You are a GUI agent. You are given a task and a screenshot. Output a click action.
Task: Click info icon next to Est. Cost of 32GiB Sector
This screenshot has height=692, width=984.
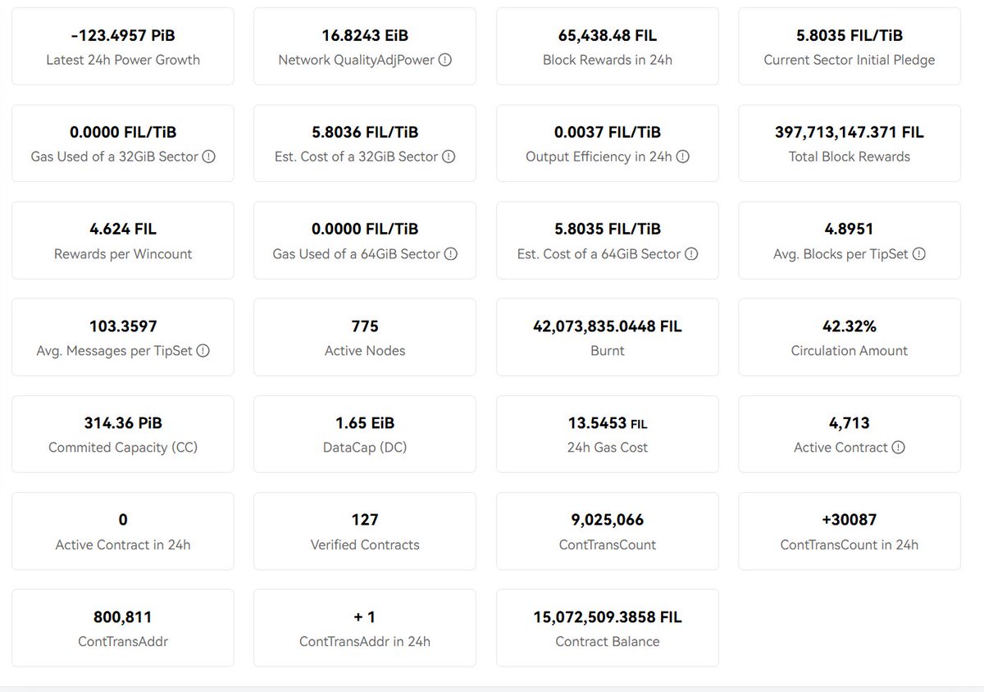coord(449,157)
